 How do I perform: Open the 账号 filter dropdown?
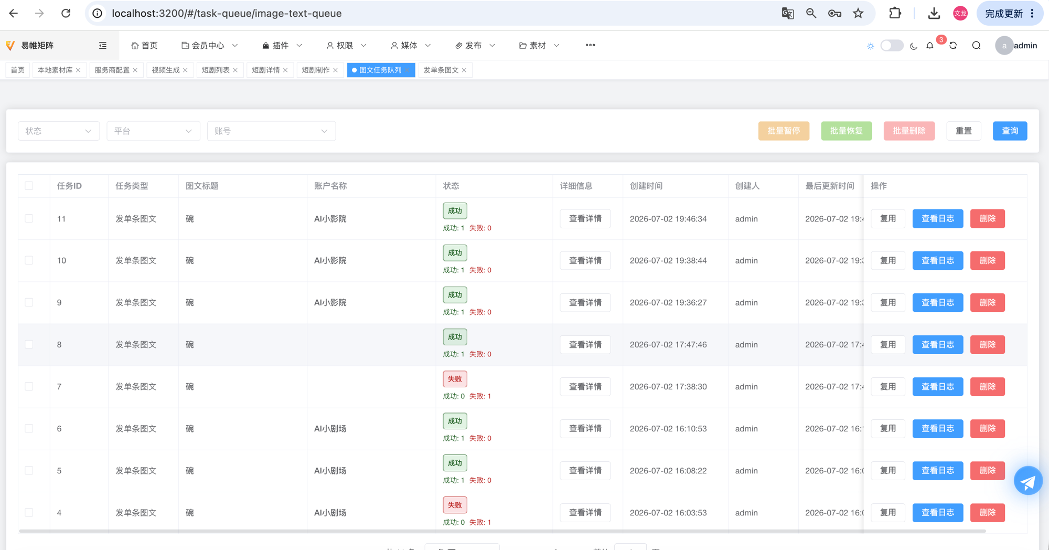[x=271, y=131]
